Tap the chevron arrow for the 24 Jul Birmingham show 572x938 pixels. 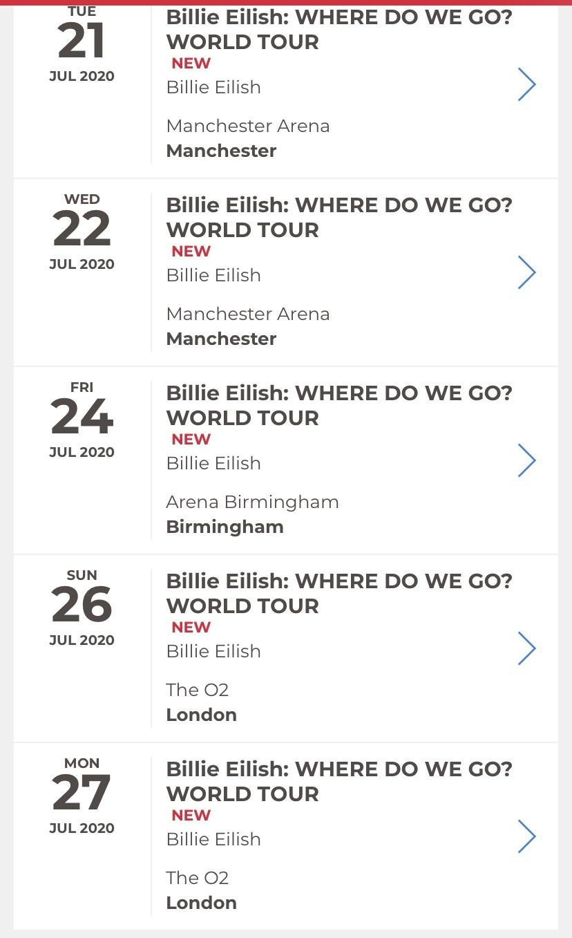[527, 460]
